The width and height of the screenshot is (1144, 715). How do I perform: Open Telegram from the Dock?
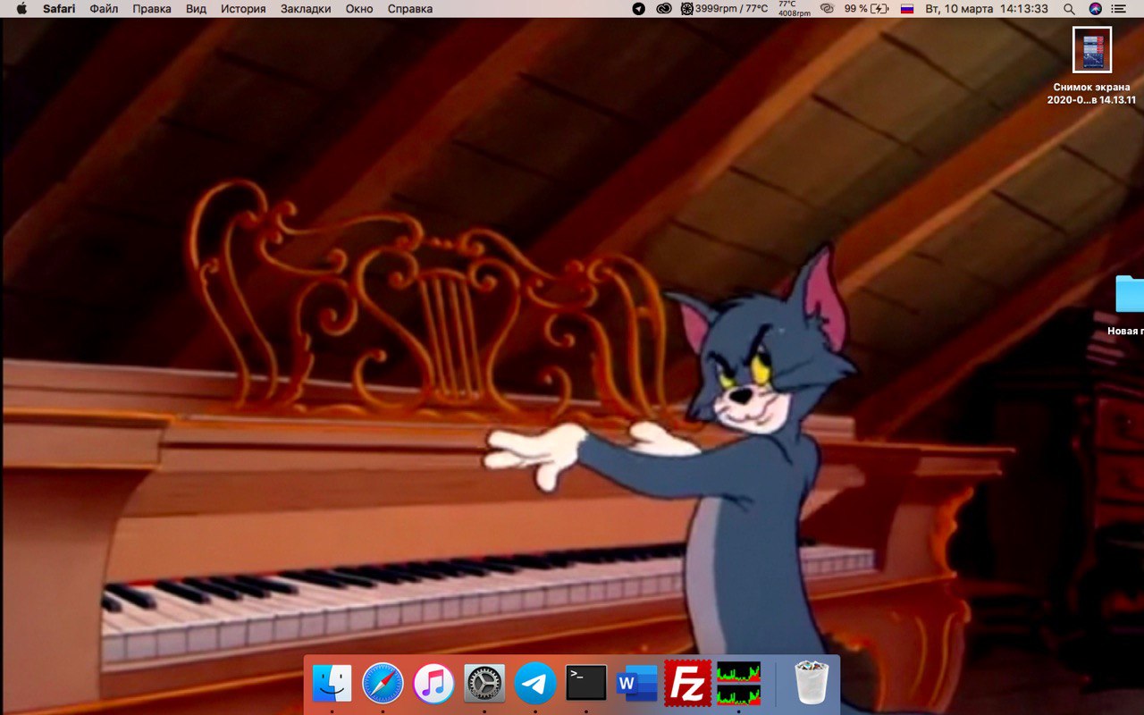point(535,684)
